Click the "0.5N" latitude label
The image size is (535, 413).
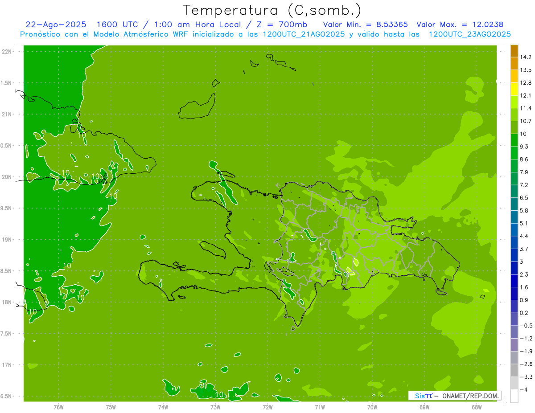click(6, 146)
